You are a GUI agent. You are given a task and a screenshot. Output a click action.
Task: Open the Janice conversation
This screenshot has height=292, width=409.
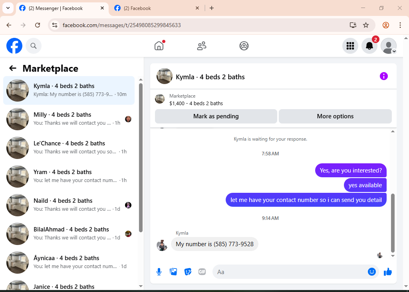tap(69, 284)
